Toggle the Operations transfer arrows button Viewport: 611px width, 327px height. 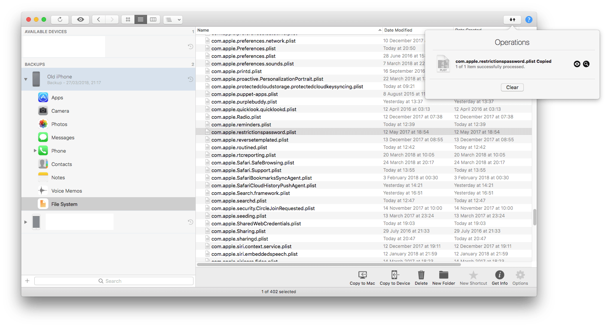(x=512, y=19)
